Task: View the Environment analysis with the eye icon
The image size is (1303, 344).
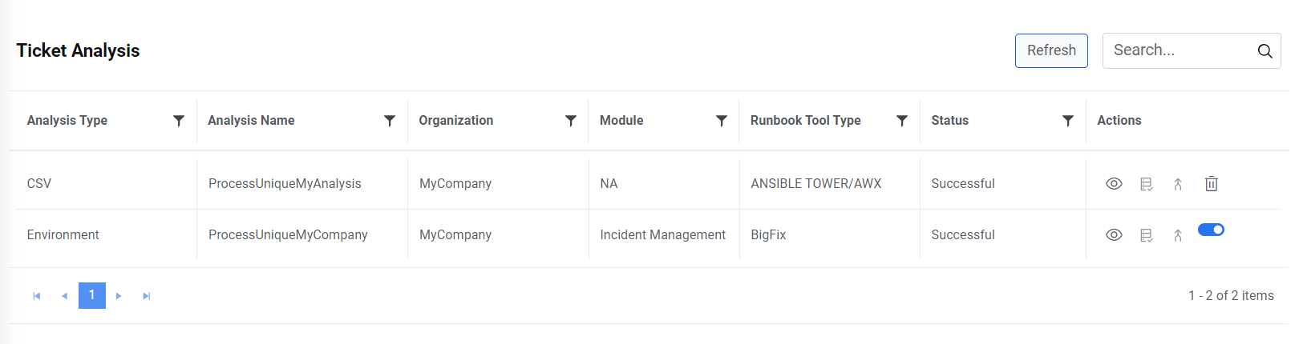Action: click(x=1114, y=235)
